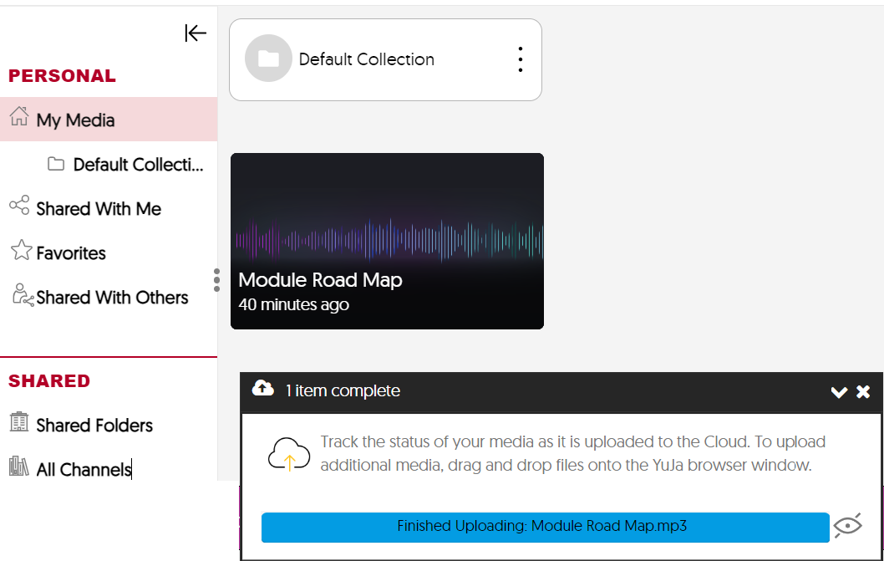This screenshot has width=884, height=561.
Task: Open Default Collection three-dot options menu
Action: [520, 59]
